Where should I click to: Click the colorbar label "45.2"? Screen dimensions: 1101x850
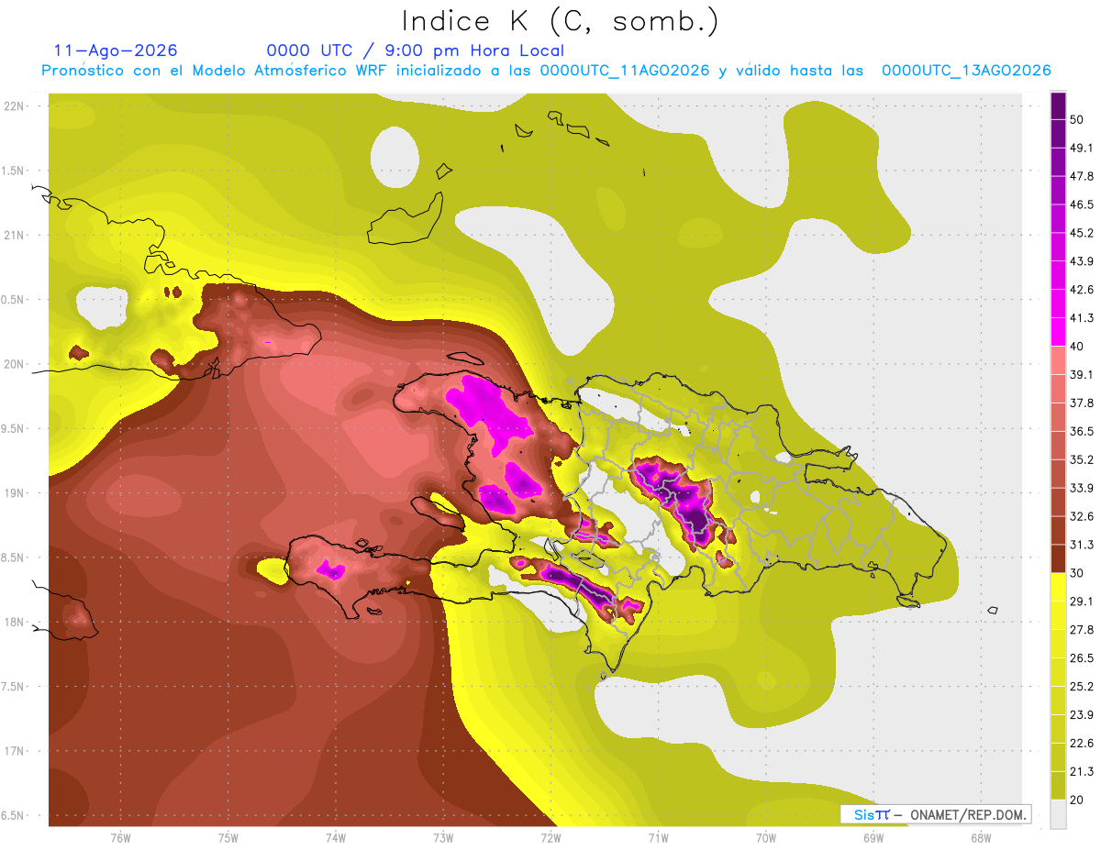pyautogui.click(x=1081, y=233)
